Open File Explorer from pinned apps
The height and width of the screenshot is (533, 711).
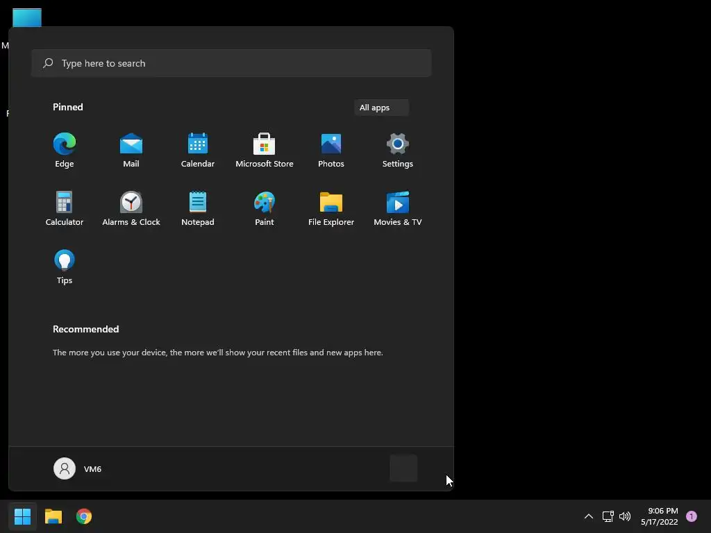pos(331,208)
